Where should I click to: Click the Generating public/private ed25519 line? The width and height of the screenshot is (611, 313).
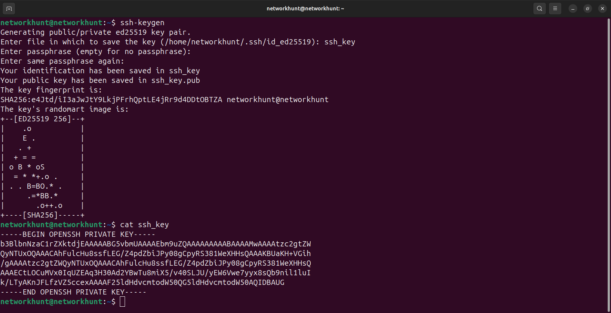point(96,33)
